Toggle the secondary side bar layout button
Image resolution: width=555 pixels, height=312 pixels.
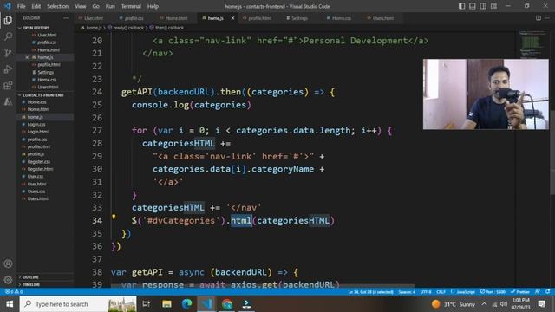click(x=483, y=6)
